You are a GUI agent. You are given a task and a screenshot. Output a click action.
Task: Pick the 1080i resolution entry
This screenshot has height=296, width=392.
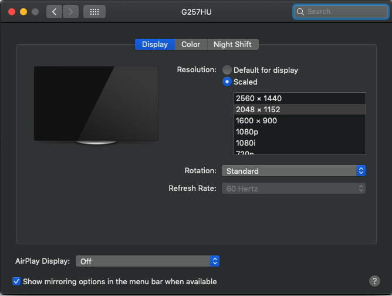pos(299,143)
